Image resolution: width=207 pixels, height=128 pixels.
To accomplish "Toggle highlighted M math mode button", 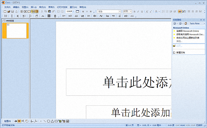I will [180, 12].
